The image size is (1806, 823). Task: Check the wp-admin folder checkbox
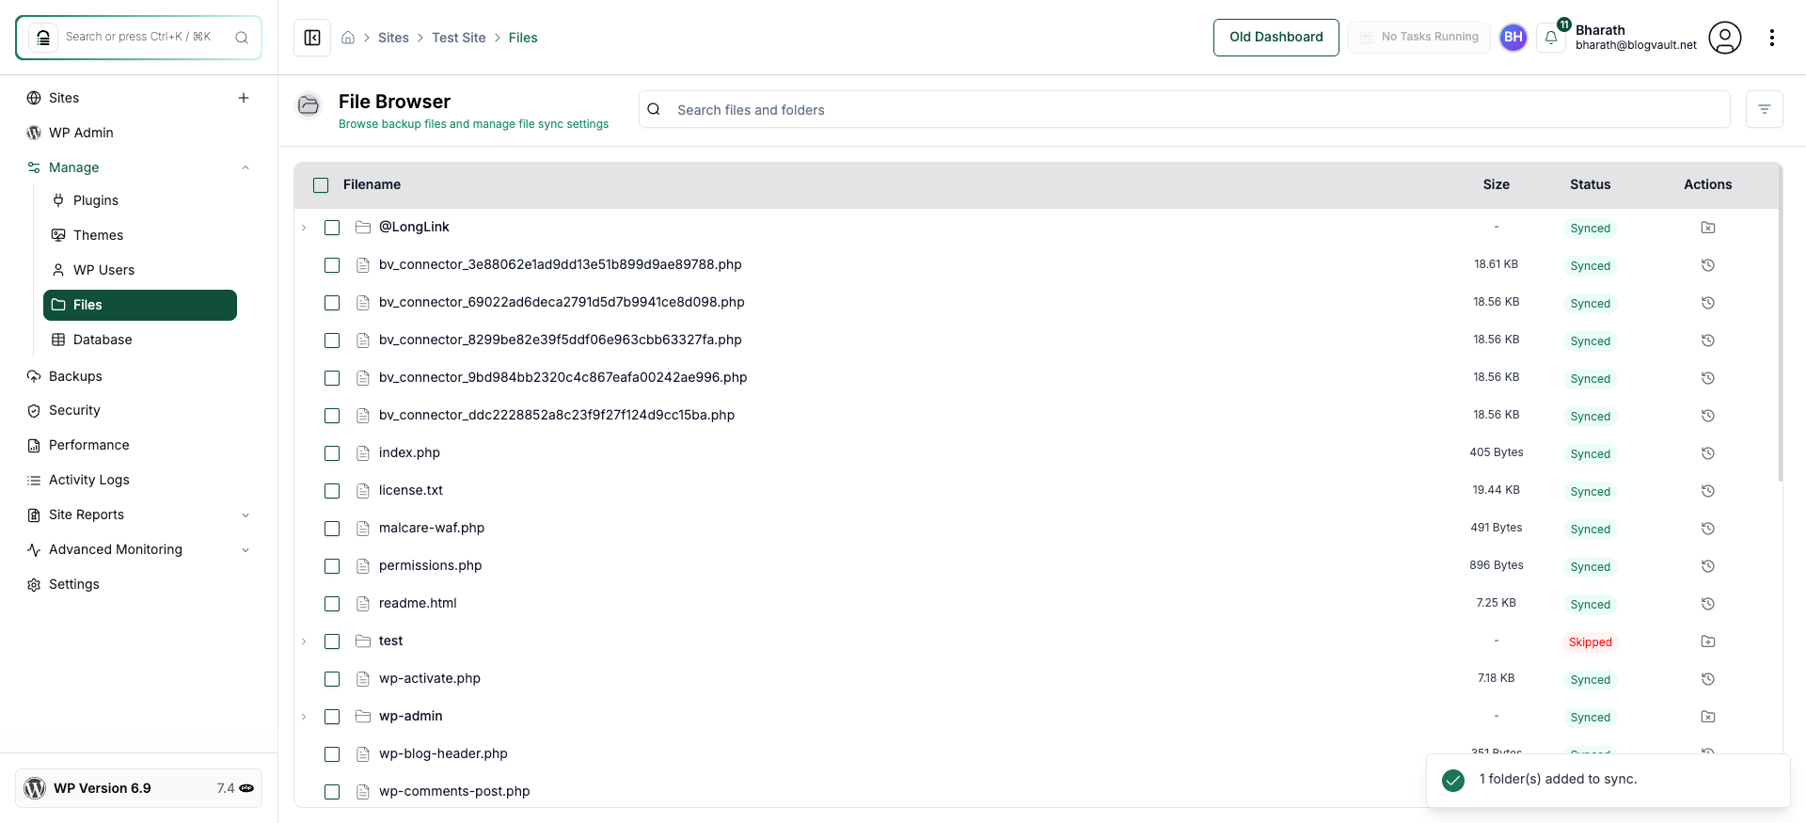click(332, 717)
